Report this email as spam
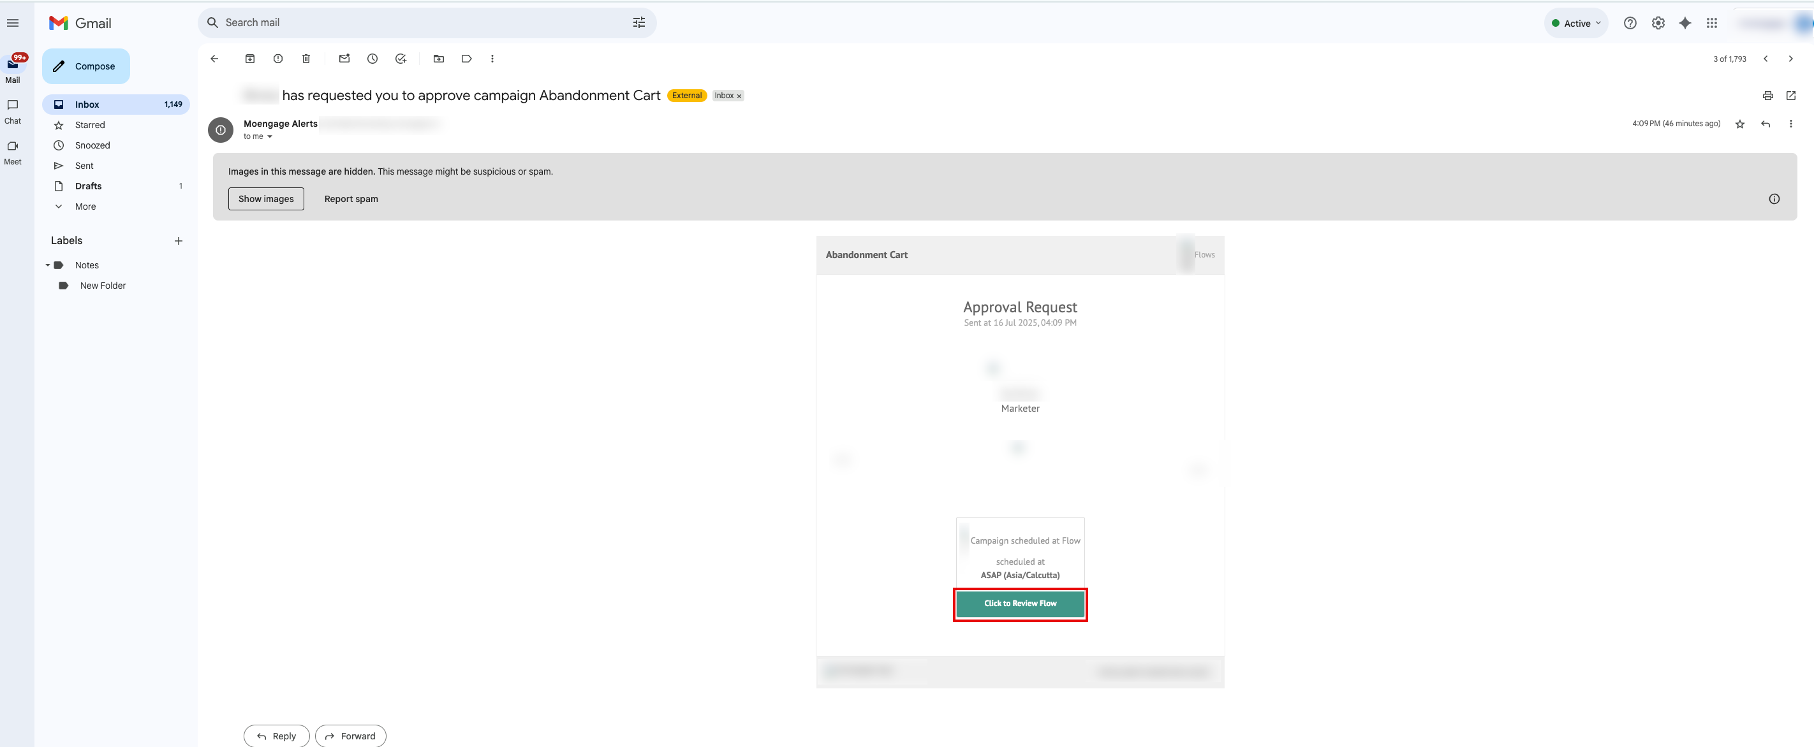1814x747 pixels. [278, 59]
